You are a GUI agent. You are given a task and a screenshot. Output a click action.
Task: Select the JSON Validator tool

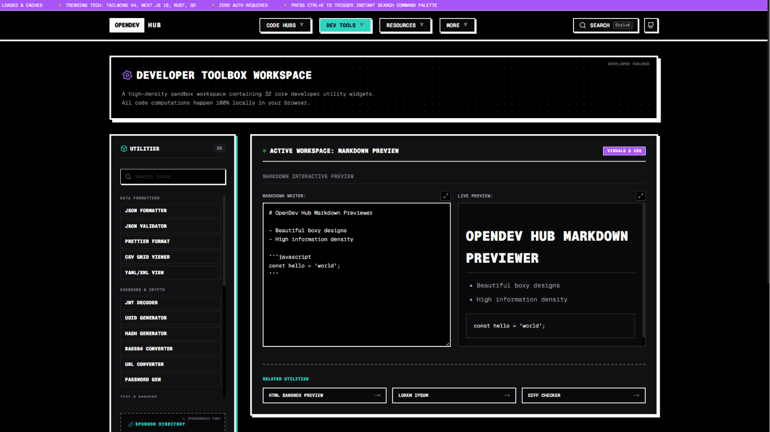tap(170, 226)
